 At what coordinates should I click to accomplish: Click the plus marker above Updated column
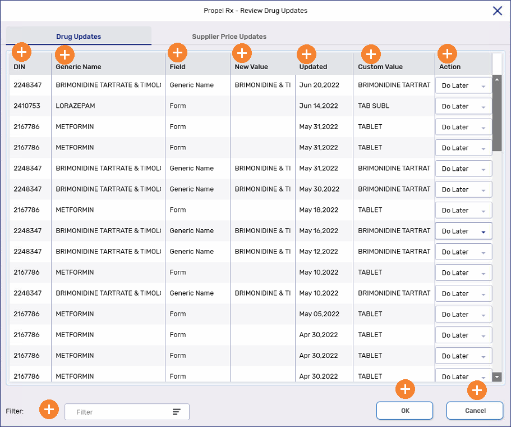(x=306, y=54)
